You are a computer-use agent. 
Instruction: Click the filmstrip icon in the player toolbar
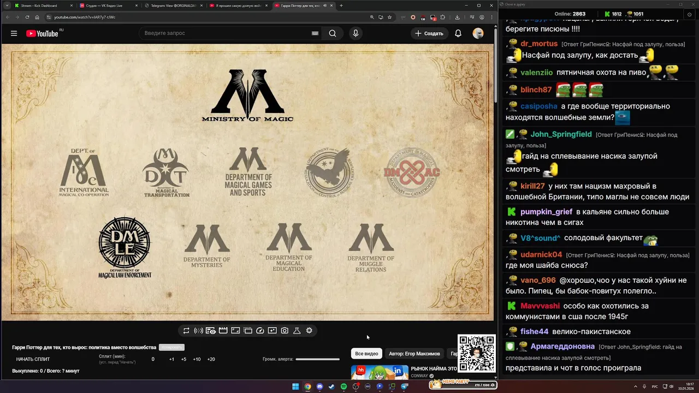coord(247,331)
